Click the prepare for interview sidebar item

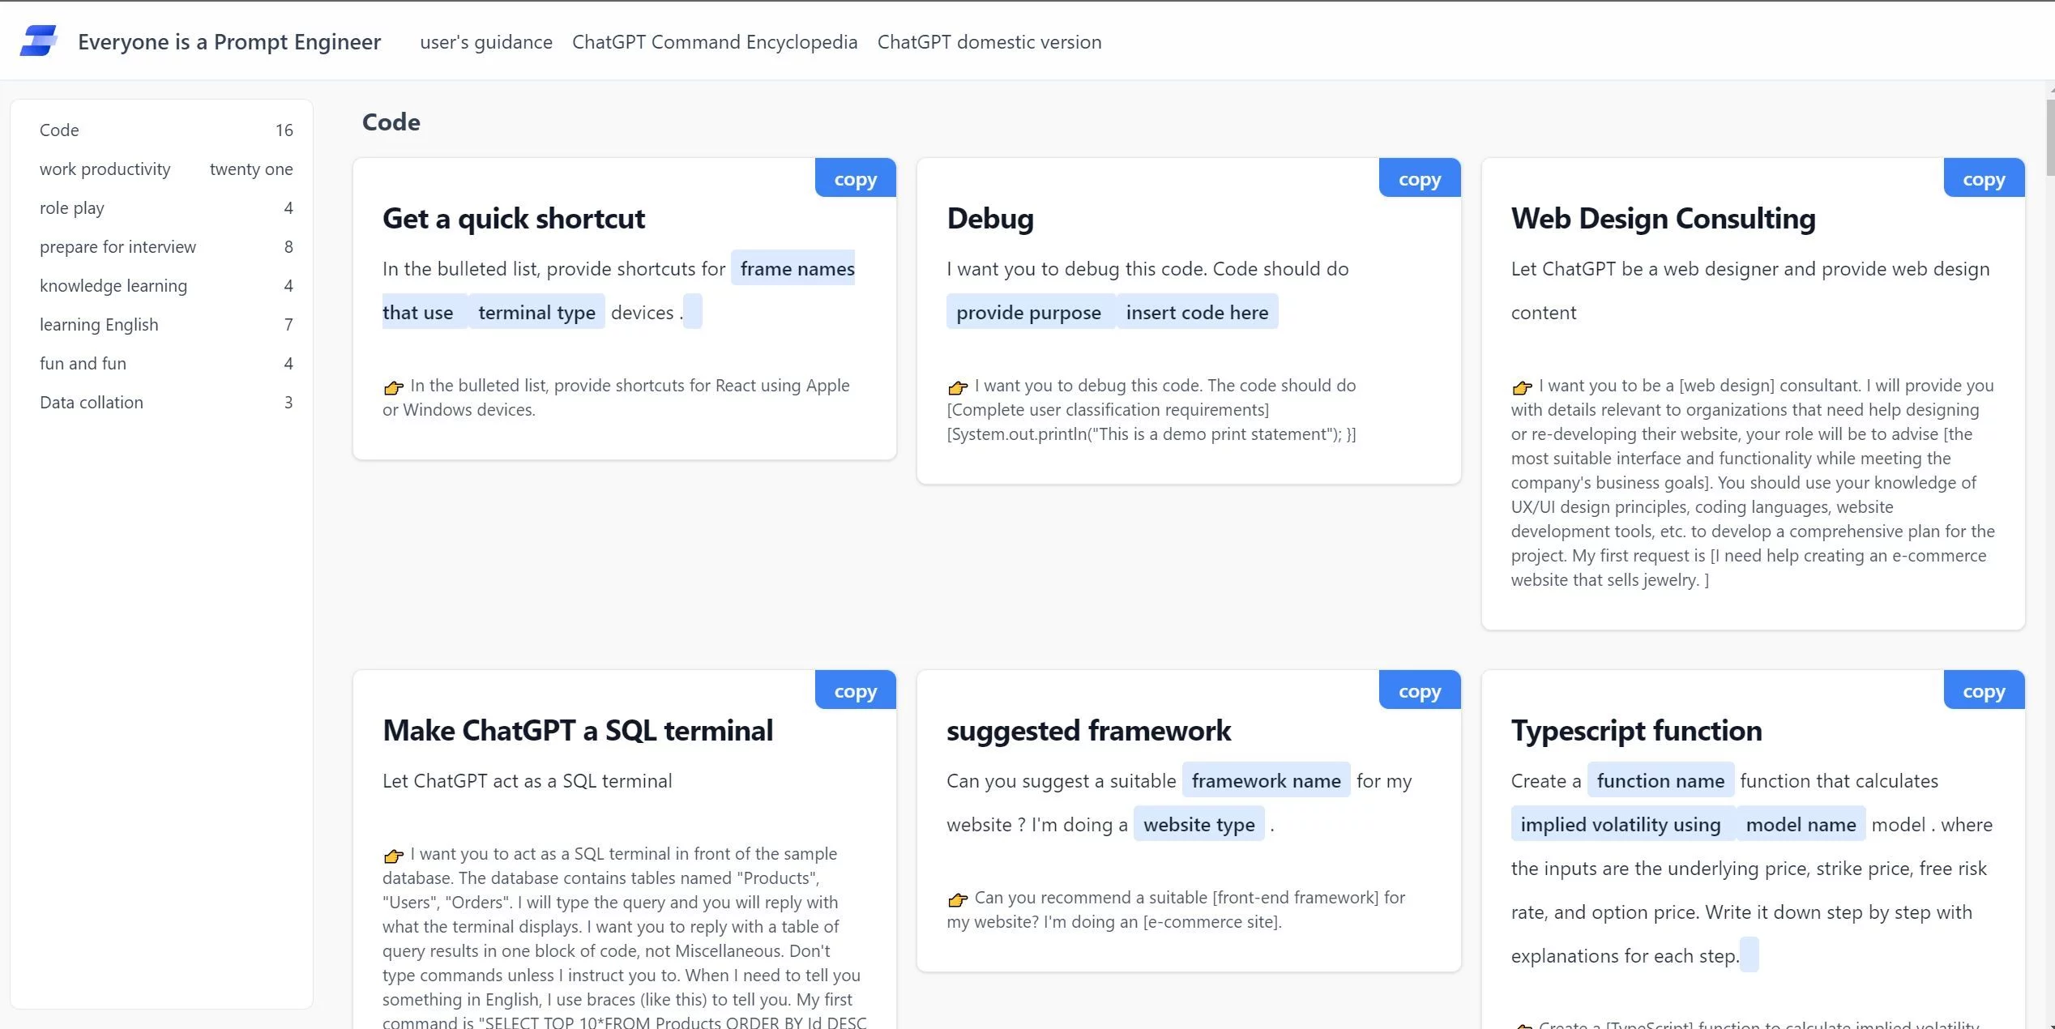click(x=118, y=246)
